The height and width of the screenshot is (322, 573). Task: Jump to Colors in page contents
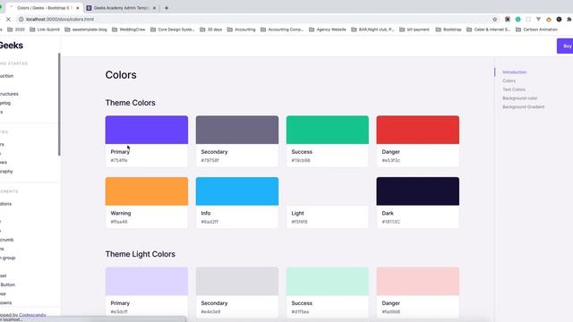509,80
